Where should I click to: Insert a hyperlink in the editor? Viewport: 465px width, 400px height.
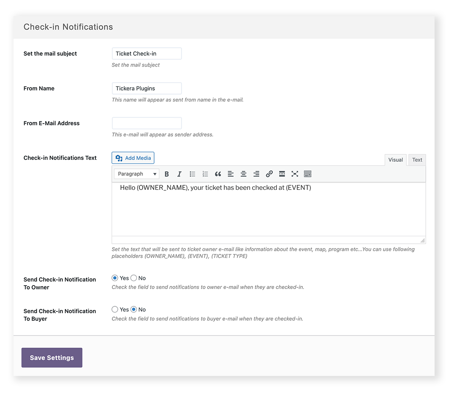(x=269, y=174)
